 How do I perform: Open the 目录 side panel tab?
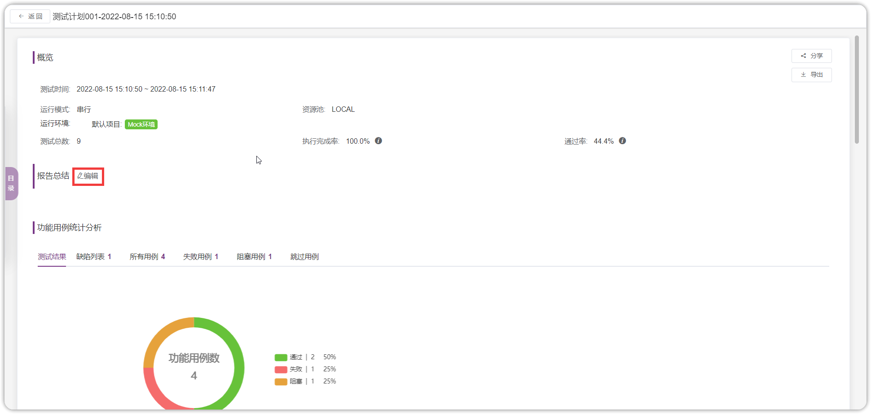click(x=11, y=183)
